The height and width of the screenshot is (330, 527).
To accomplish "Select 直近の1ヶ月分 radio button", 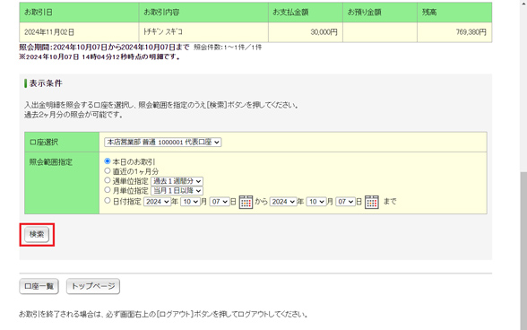I will click(108, 171).
